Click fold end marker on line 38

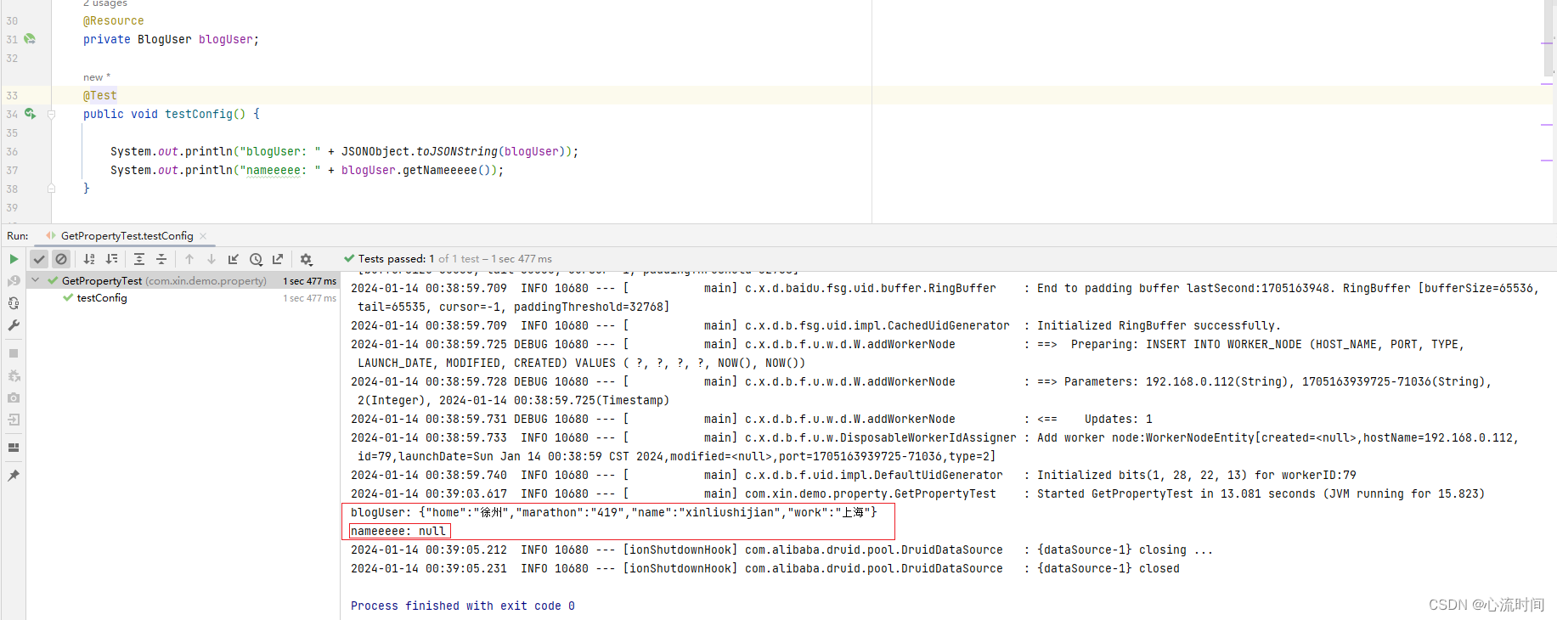(52, 189)
